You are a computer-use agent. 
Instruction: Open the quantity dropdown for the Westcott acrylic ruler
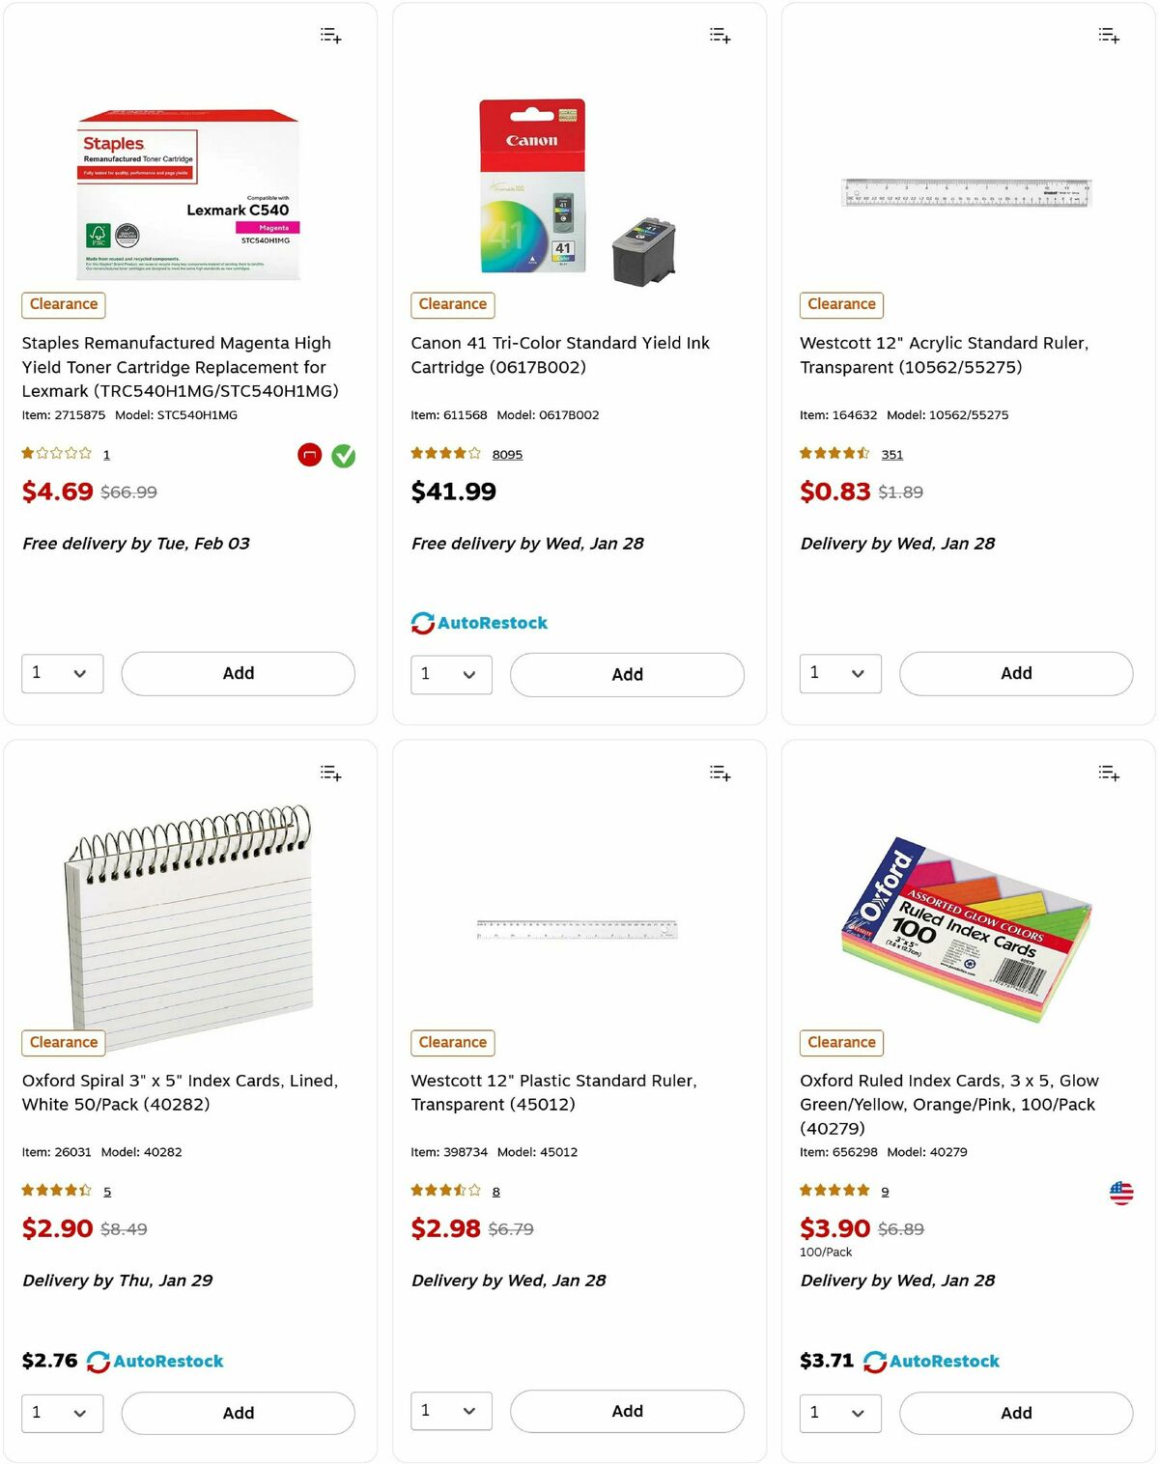pos(840,673)
